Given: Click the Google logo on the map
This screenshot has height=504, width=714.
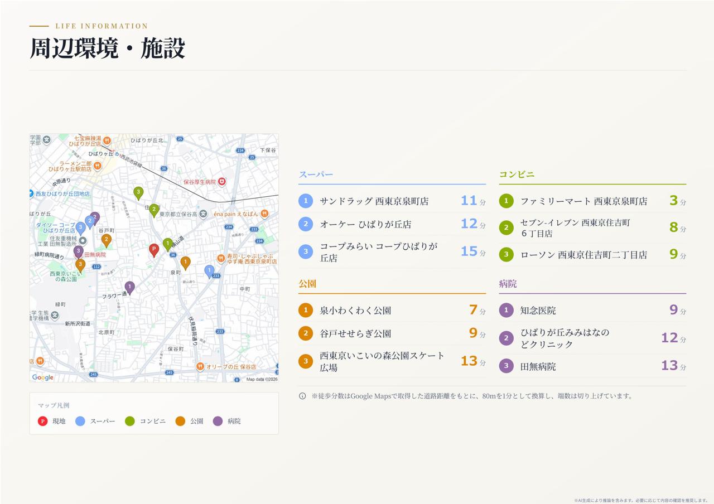Looking at the screenshot, I should pos(43,377).
